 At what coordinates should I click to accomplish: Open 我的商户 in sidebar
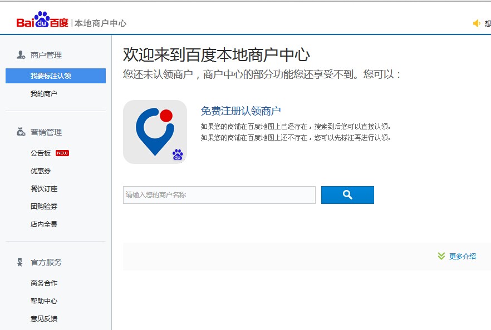tap(44, 94)
